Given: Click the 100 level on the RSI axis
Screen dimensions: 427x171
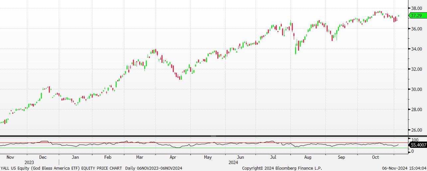Looking at the screenshot, I should pyautogui.click(x=415, y=140).
